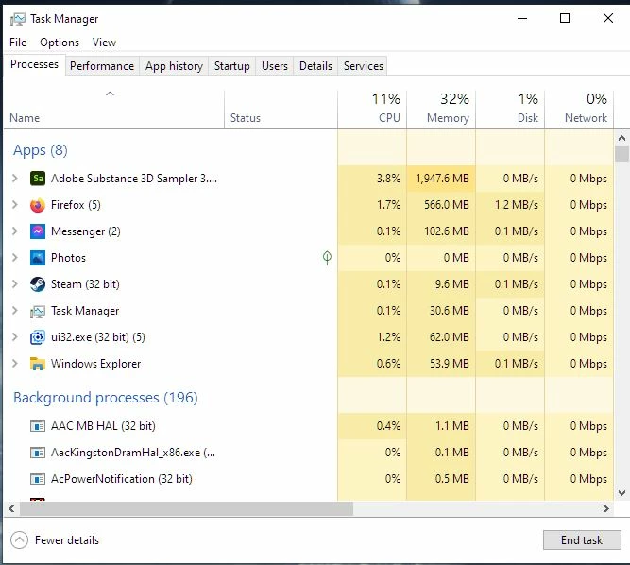This screenshot has height=565, width=630.
Task: Expand the Firefox (5) process group
Action: (15, 205)
